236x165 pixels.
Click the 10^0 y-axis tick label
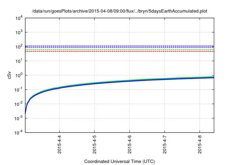pos(19,76)
